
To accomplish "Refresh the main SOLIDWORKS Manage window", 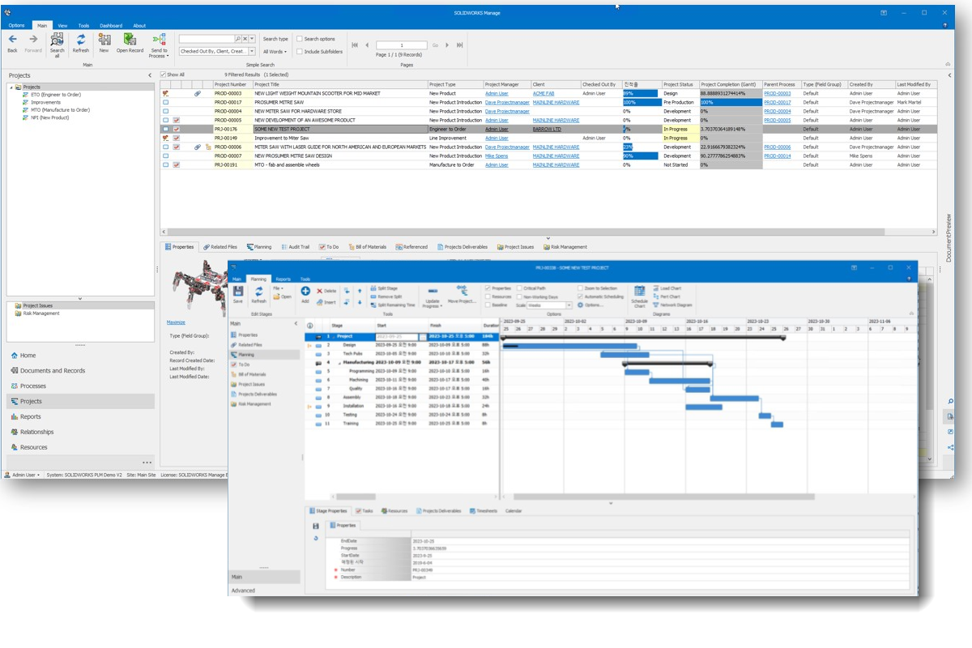I will click(x=81, y=39).
